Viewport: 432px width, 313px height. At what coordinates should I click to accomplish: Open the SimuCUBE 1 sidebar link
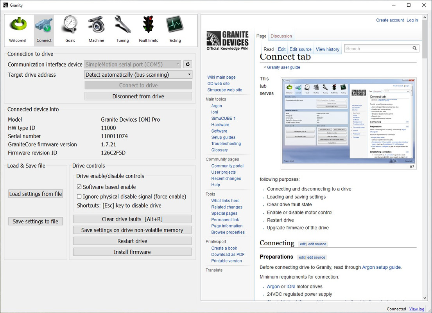point(223,118)
